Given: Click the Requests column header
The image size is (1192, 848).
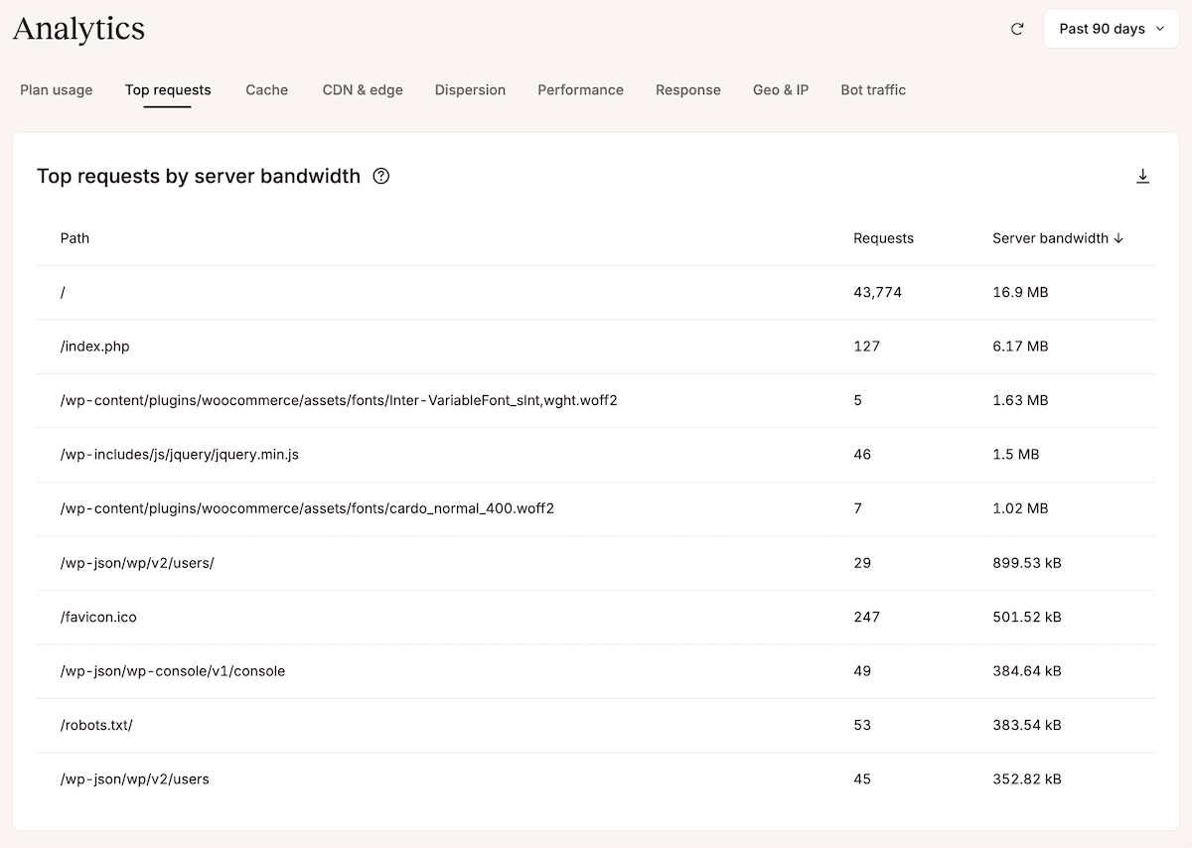Looking at the screenshot, I should (x=883, y=238).
